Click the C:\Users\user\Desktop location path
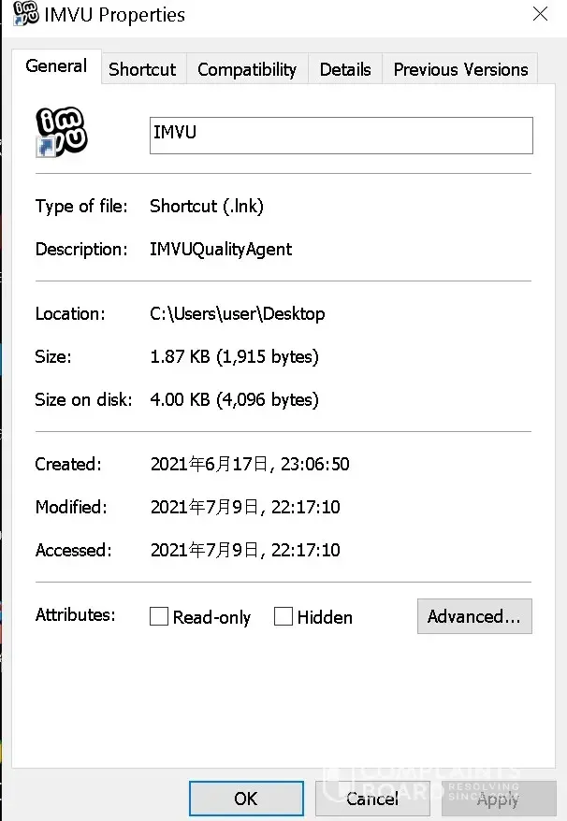567x821 pixels. click(238, 314)
